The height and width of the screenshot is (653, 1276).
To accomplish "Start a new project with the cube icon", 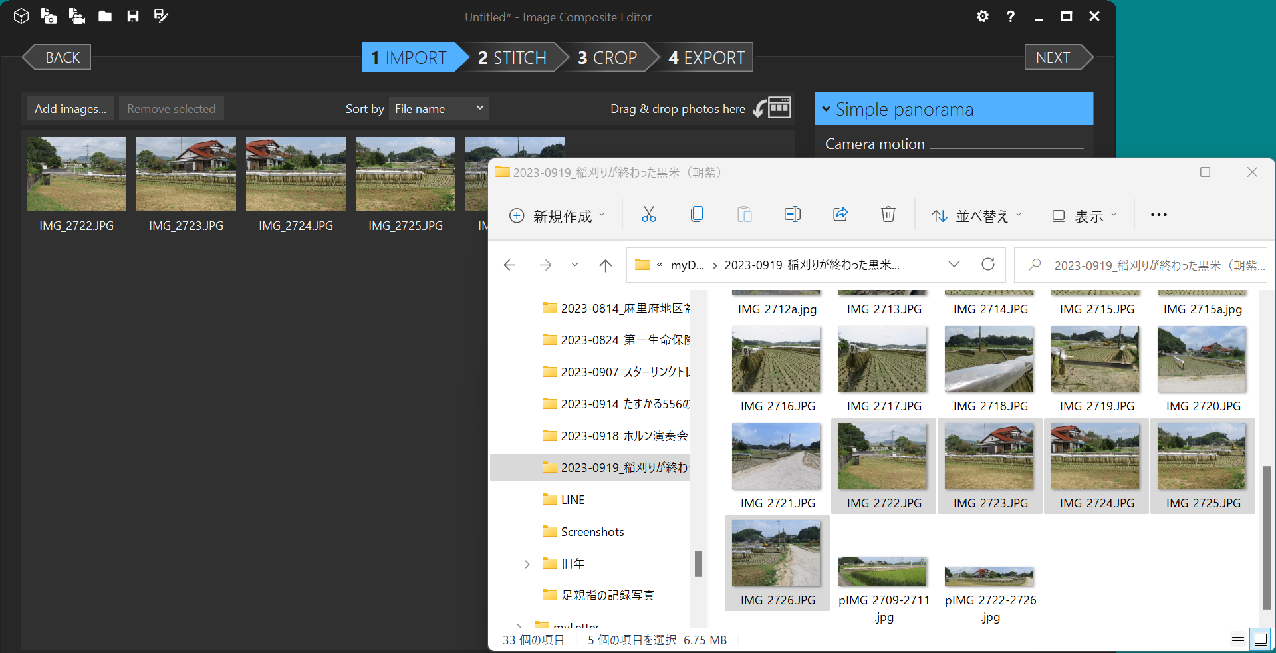I will [x=21, y=16].
